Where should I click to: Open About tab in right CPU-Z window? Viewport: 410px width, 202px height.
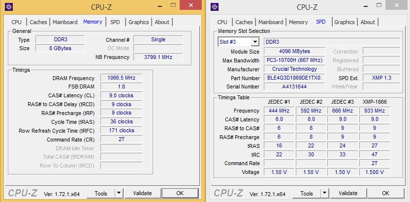pyautogui.click(x=368, y=22)
